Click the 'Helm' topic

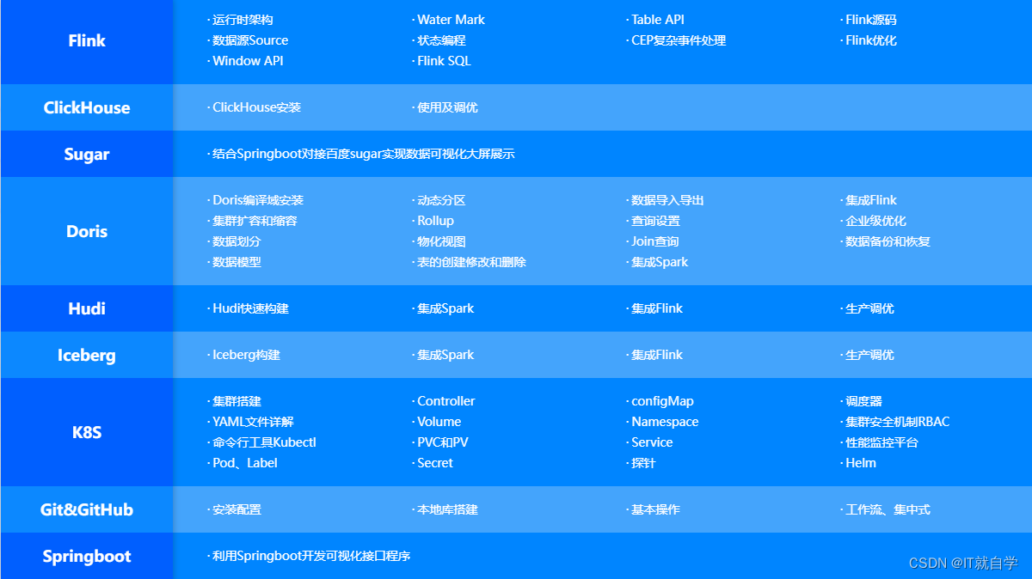tap(861, 463)
